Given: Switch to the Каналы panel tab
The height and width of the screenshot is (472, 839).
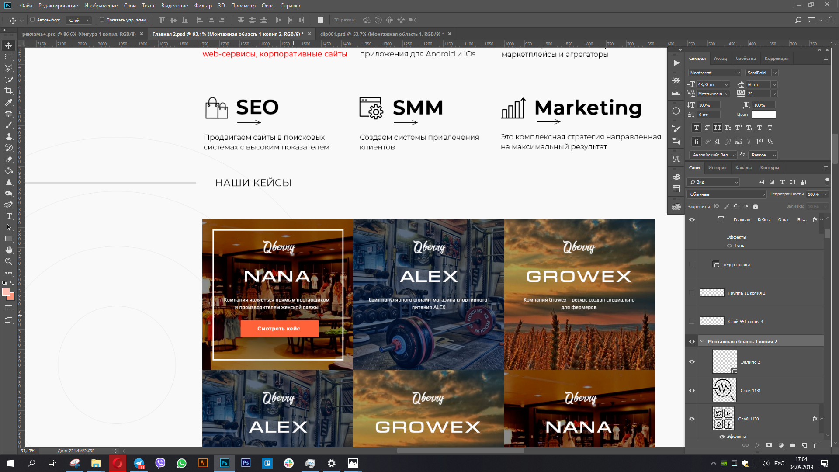Looking at the screenshot, I should [743, 168].
